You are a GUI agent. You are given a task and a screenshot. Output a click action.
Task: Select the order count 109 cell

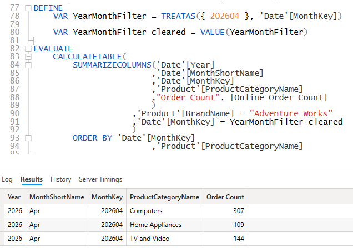click(x=225, y=225)
